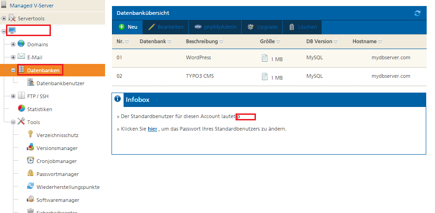Collapse the Tools tree node
The image size is (435, 213).
13,122
